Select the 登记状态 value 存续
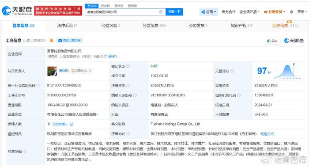 pos(154,66)
